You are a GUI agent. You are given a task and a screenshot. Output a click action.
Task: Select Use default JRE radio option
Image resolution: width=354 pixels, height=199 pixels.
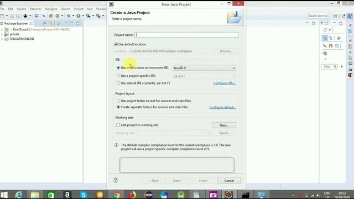[x=118, y=83]
